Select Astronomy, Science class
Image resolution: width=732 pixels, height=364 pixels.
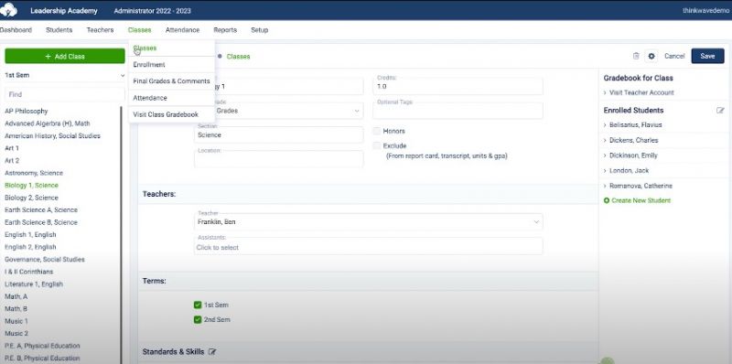tap(34, 173)
